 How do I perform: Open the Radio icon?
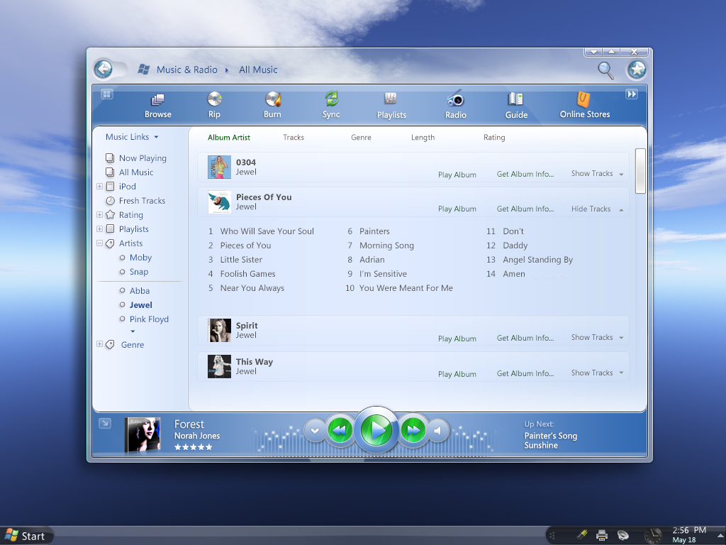[x=455, y=99]
